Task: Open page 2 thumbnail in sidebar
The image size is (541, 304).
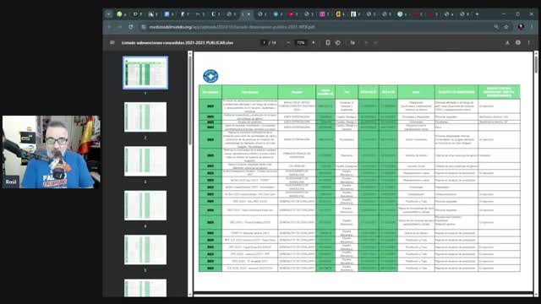Action: coord(145,117)
